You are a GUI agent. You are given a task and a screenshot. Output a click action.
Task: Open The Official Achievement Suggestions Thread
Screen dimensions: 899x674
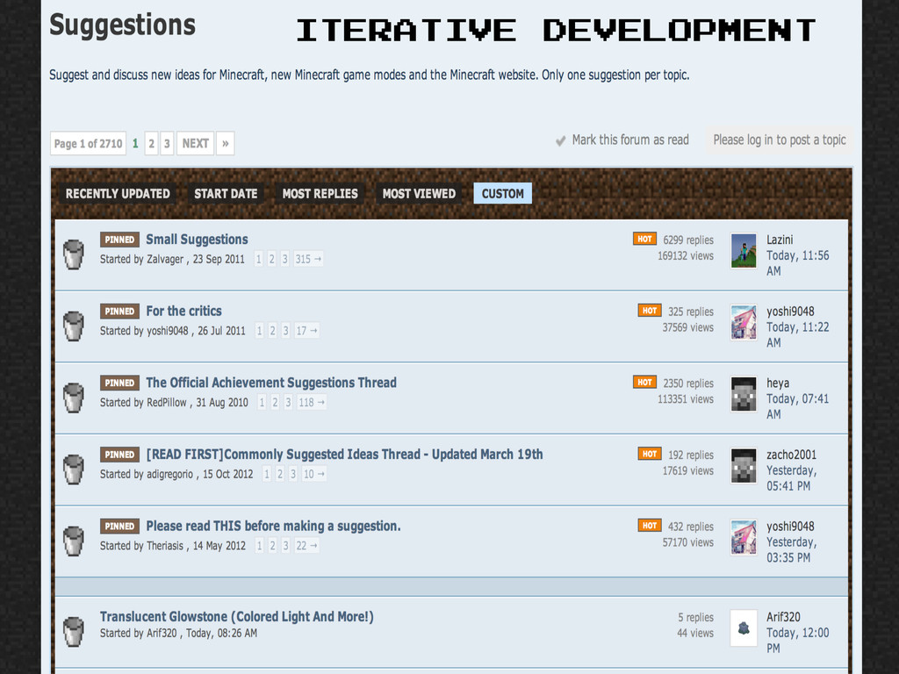271,383
